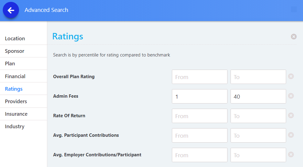Open the Insurance section
Screen dimensions: 303x167
16,114
